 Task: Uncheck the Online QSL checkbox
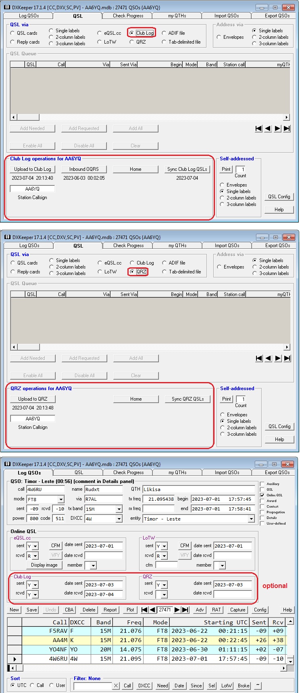click(x=262, y=495)
